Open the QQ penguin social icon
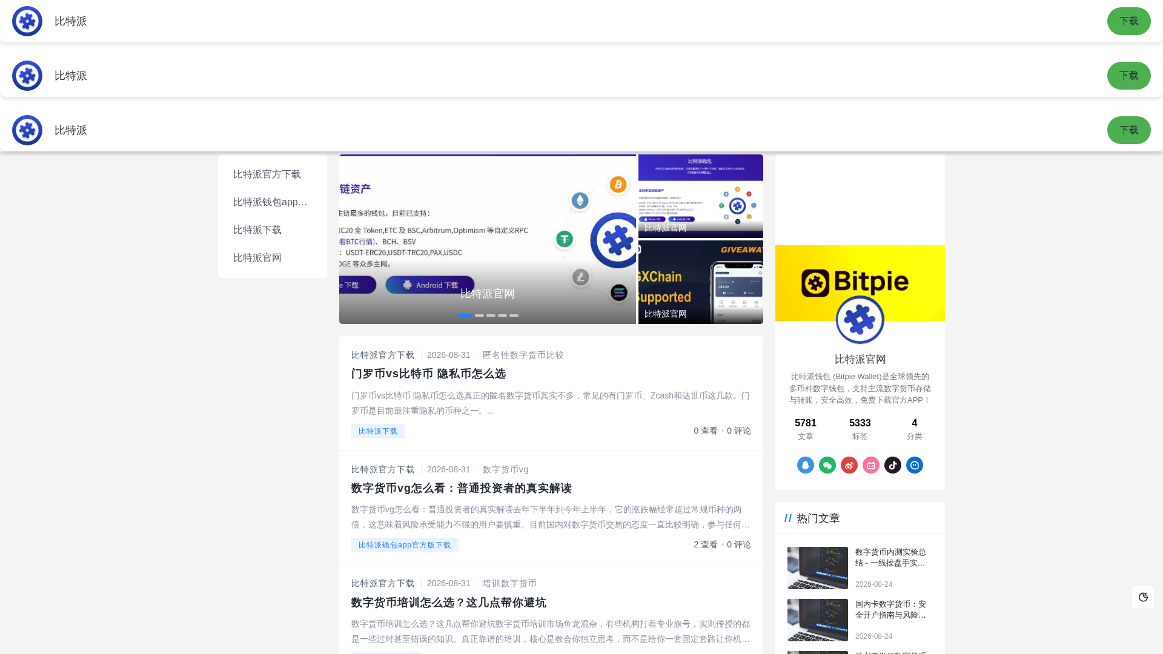 [806, 465]
